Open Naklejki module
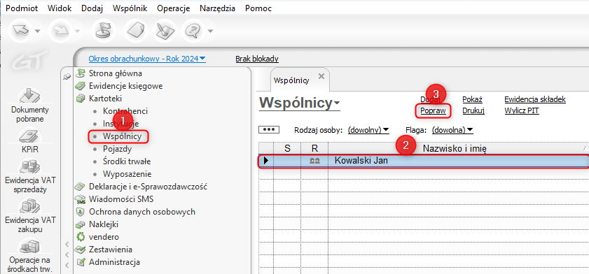The image size is (589, 274). 104,224
